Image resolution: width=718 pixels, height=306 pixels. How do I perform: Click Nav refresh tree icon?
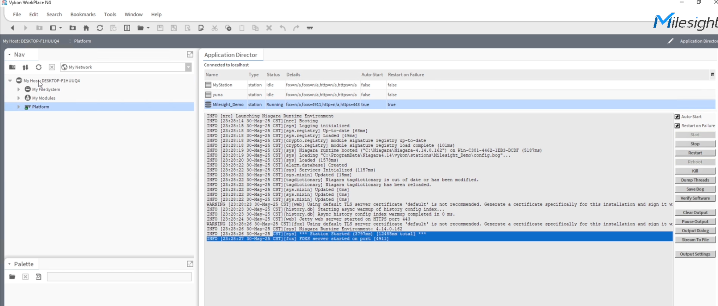coord(39,67)
